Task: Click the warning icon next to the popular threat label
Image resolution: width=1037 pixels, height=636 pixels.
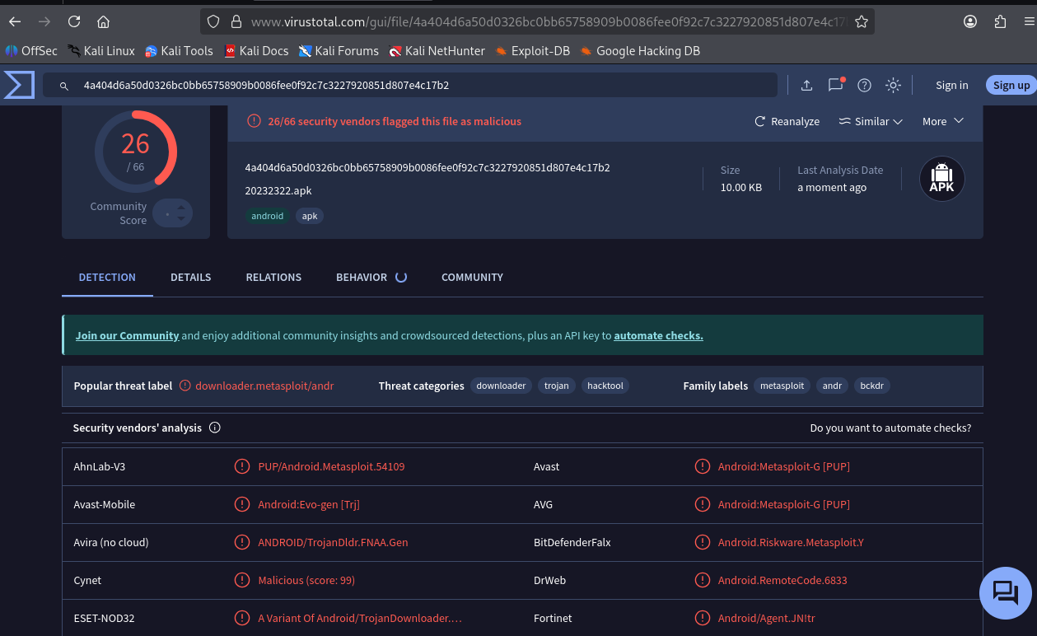Action: tap(185, 386)
